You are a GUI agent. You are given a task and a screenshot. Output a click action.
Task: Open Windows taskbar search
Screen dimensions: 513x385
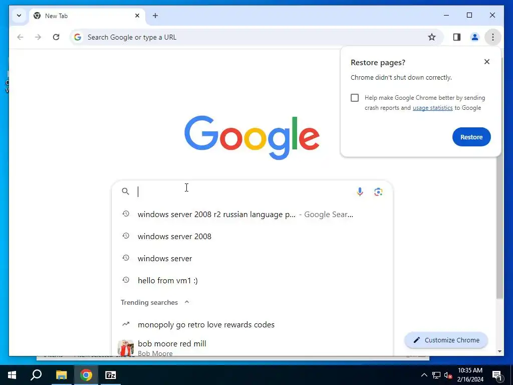(36, 375)
